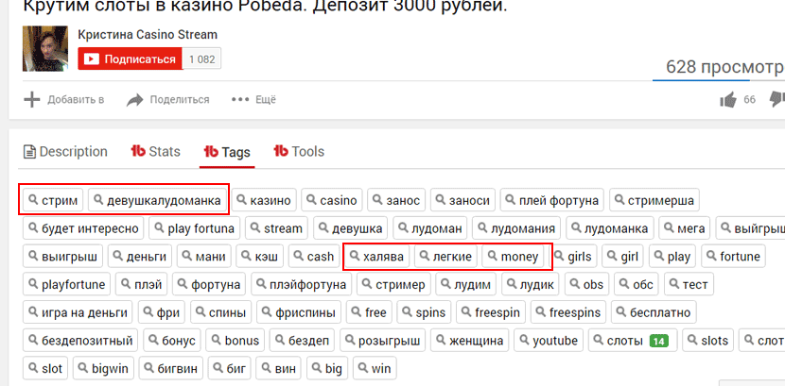This screenshot has height=386, width=785.
Task: Click the obs tag
Action: pyautogui.click(x=586, y=284)
